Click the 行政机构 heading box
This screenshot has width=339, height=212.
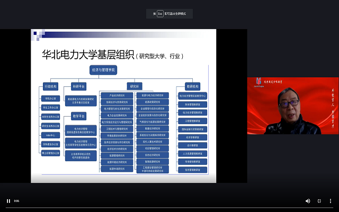coord(51,86)
